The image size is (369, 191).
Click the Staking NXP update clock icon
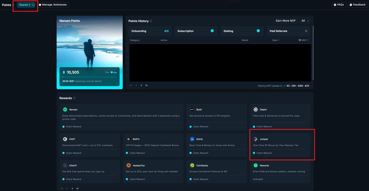[x=284, y=86]
